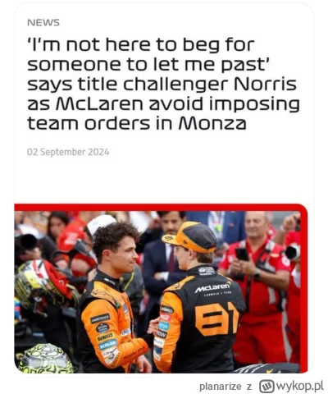Open the McLaren drivers article photo

tap(161, 288)
